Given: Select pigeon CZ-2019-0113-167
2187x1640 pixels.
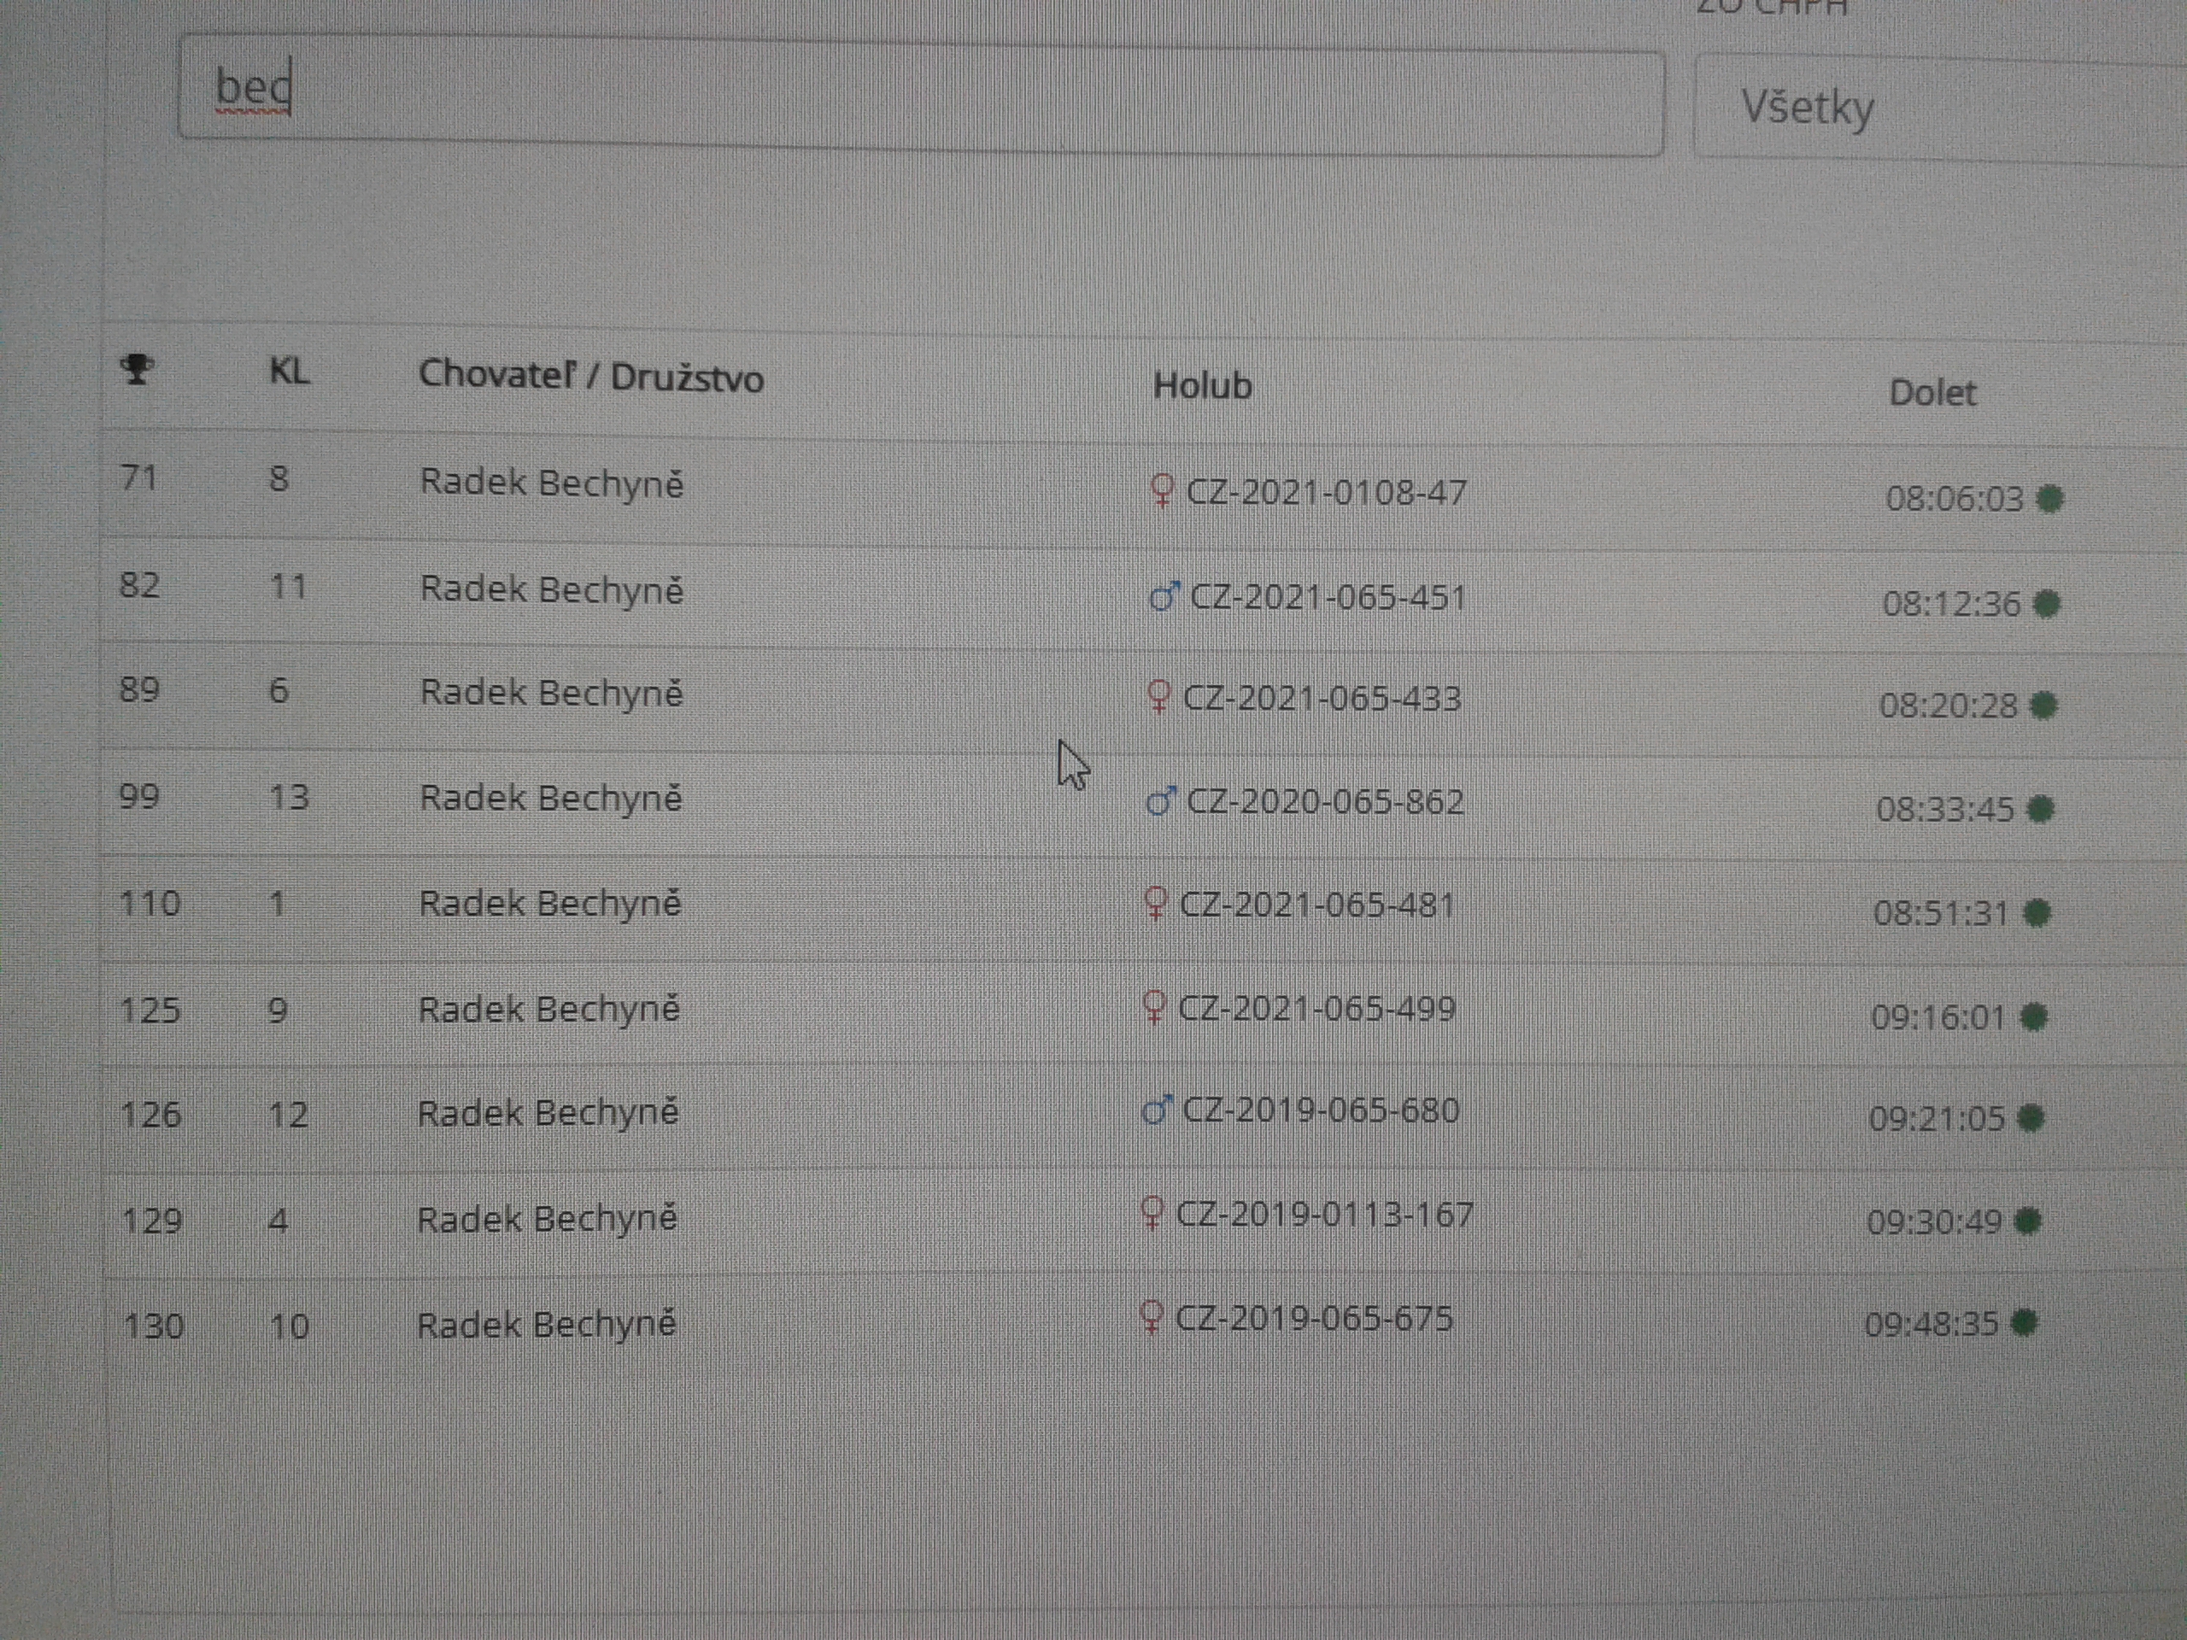Looking at the screenshot, I should [1324, 1214].
